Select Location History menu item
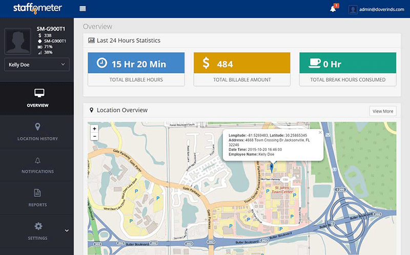The image size is (410, 255). [x=37, y=139]
